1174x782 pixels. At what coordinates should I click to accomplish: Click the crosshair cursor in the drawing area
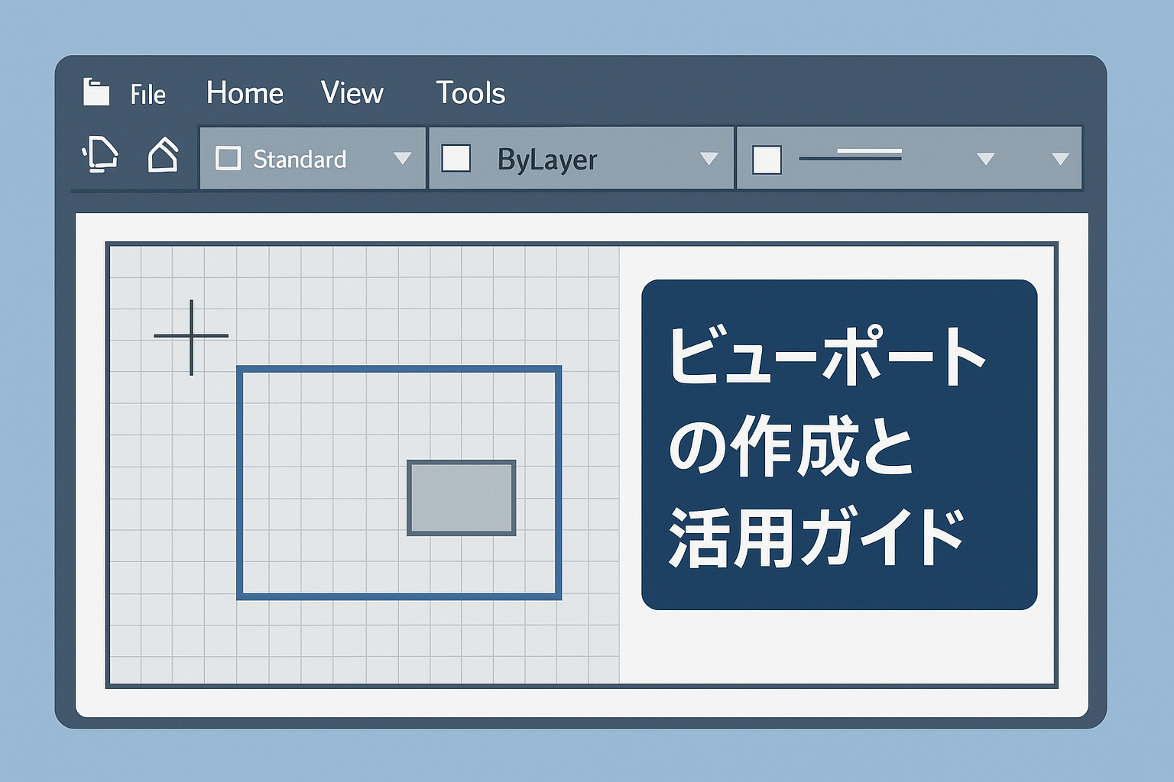click(x=191, y=334)
